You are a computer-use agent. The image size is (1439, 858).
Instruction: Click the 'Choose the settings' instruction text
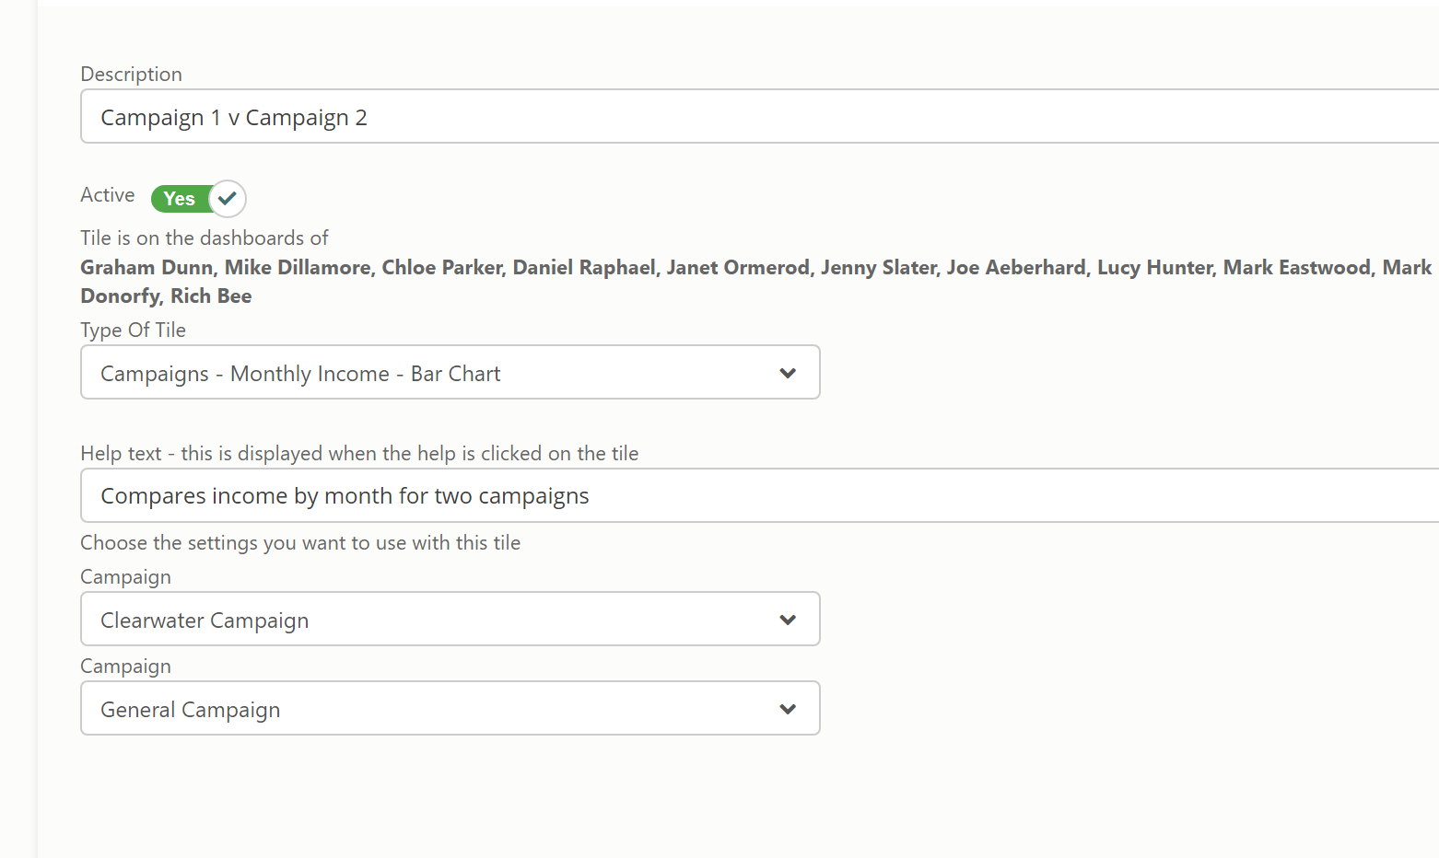300,543
